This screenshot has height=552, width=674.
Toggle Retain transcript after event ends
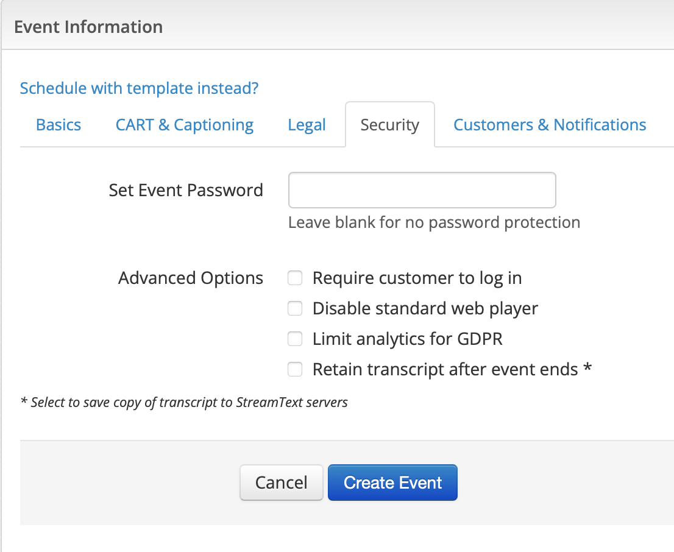click(x=295, y=369)
